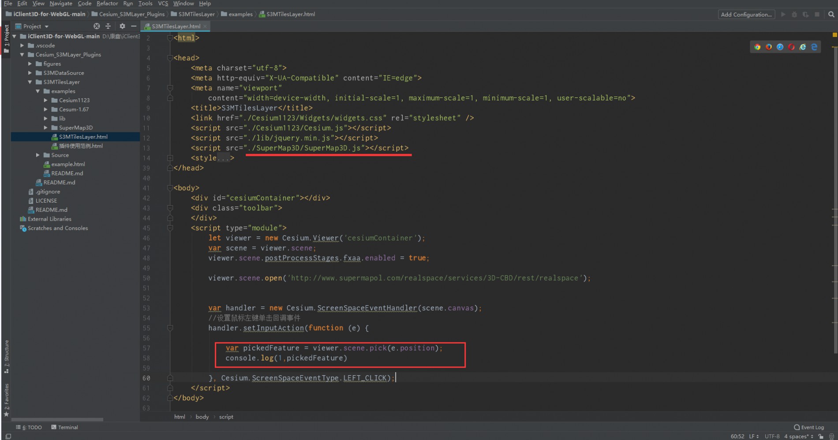Collapse the S3MTilesLayer folder
The height and width of the screenshot is (440, 838).
pyautogui.click(x=30, y=82)
